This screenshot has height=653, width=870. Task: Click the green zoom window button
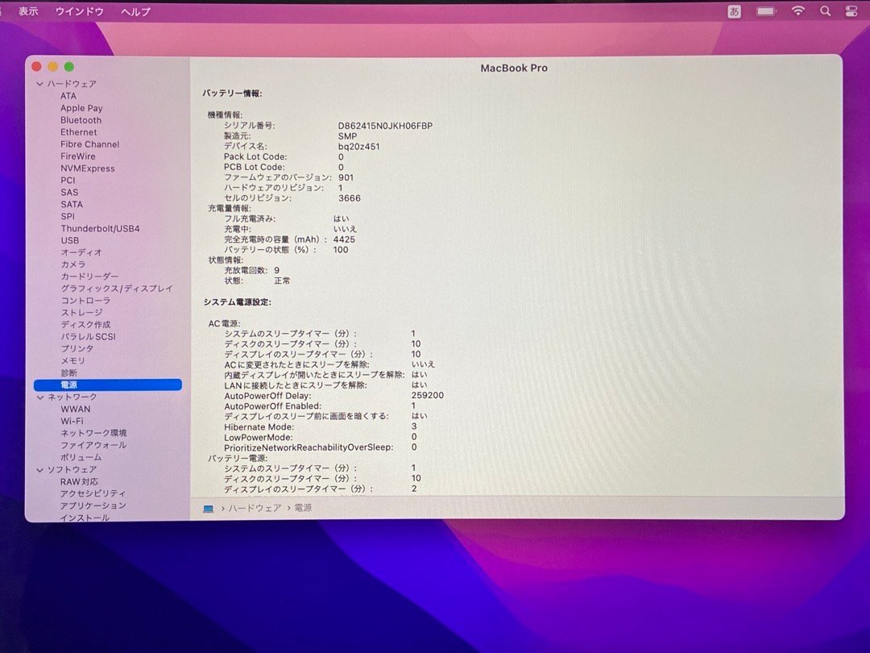pos(68,67)
